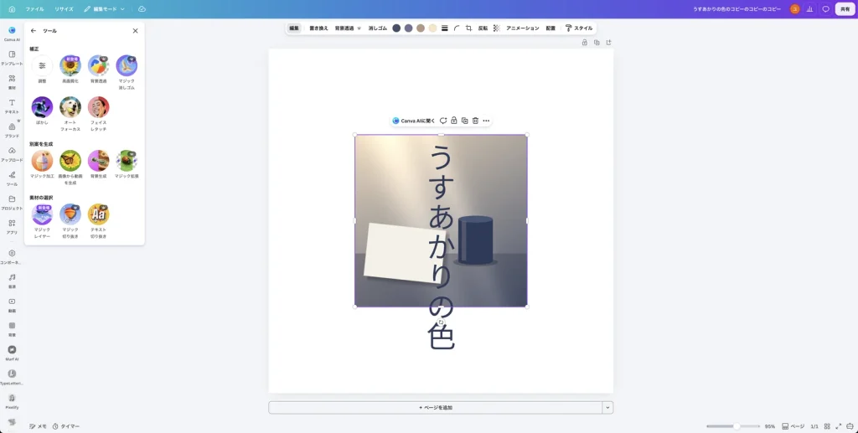Open the transparency checkerboard control

tap(496, 28)
